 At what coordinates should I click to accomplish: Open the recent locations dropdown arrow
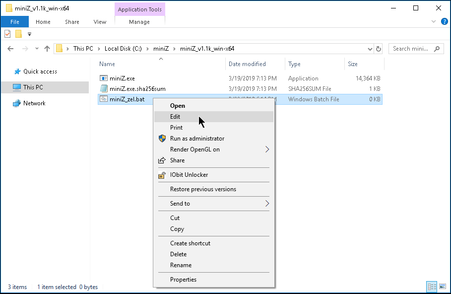tap(37, 49)
